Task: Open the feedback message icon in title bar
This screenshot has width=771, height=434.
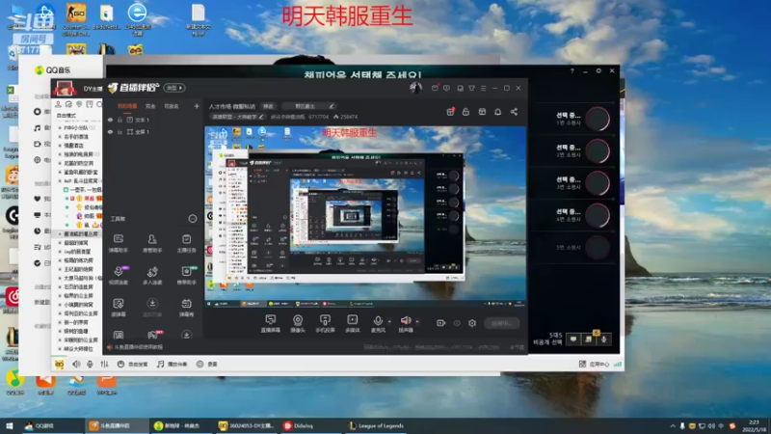Action: pos(446,88)
